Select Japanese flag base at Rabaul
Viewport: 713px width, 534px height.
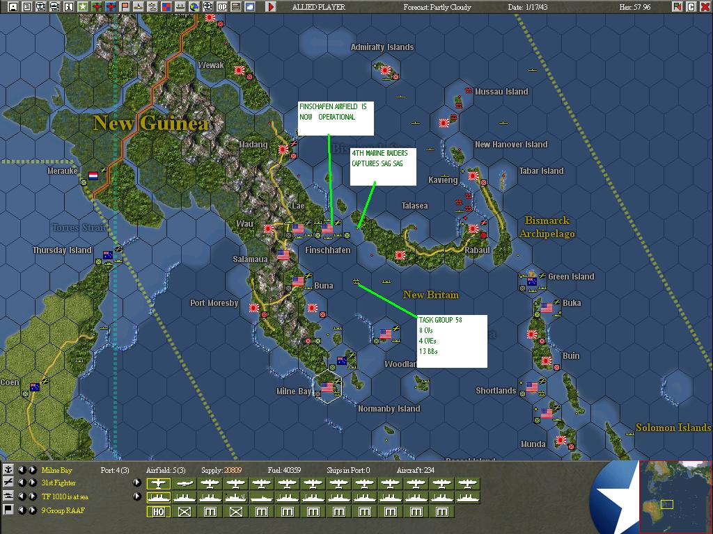473,228
